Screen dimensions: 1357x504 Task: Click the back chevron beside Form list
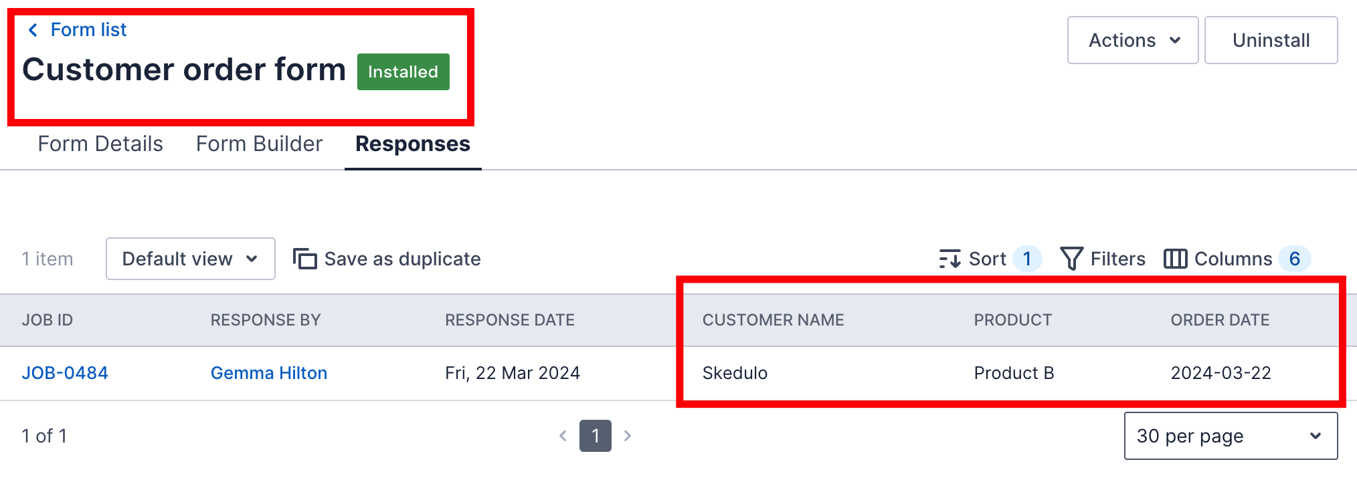(x=32, y=29)
